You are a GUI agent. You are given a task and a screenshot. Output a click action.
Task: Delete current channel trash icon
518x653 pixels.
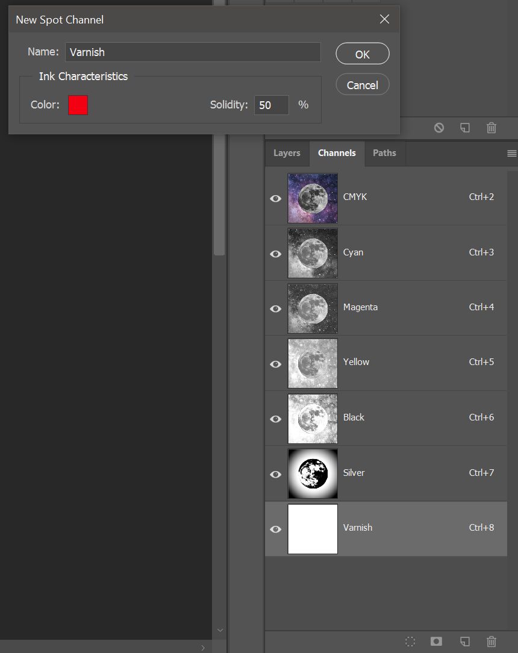[491, 642]
